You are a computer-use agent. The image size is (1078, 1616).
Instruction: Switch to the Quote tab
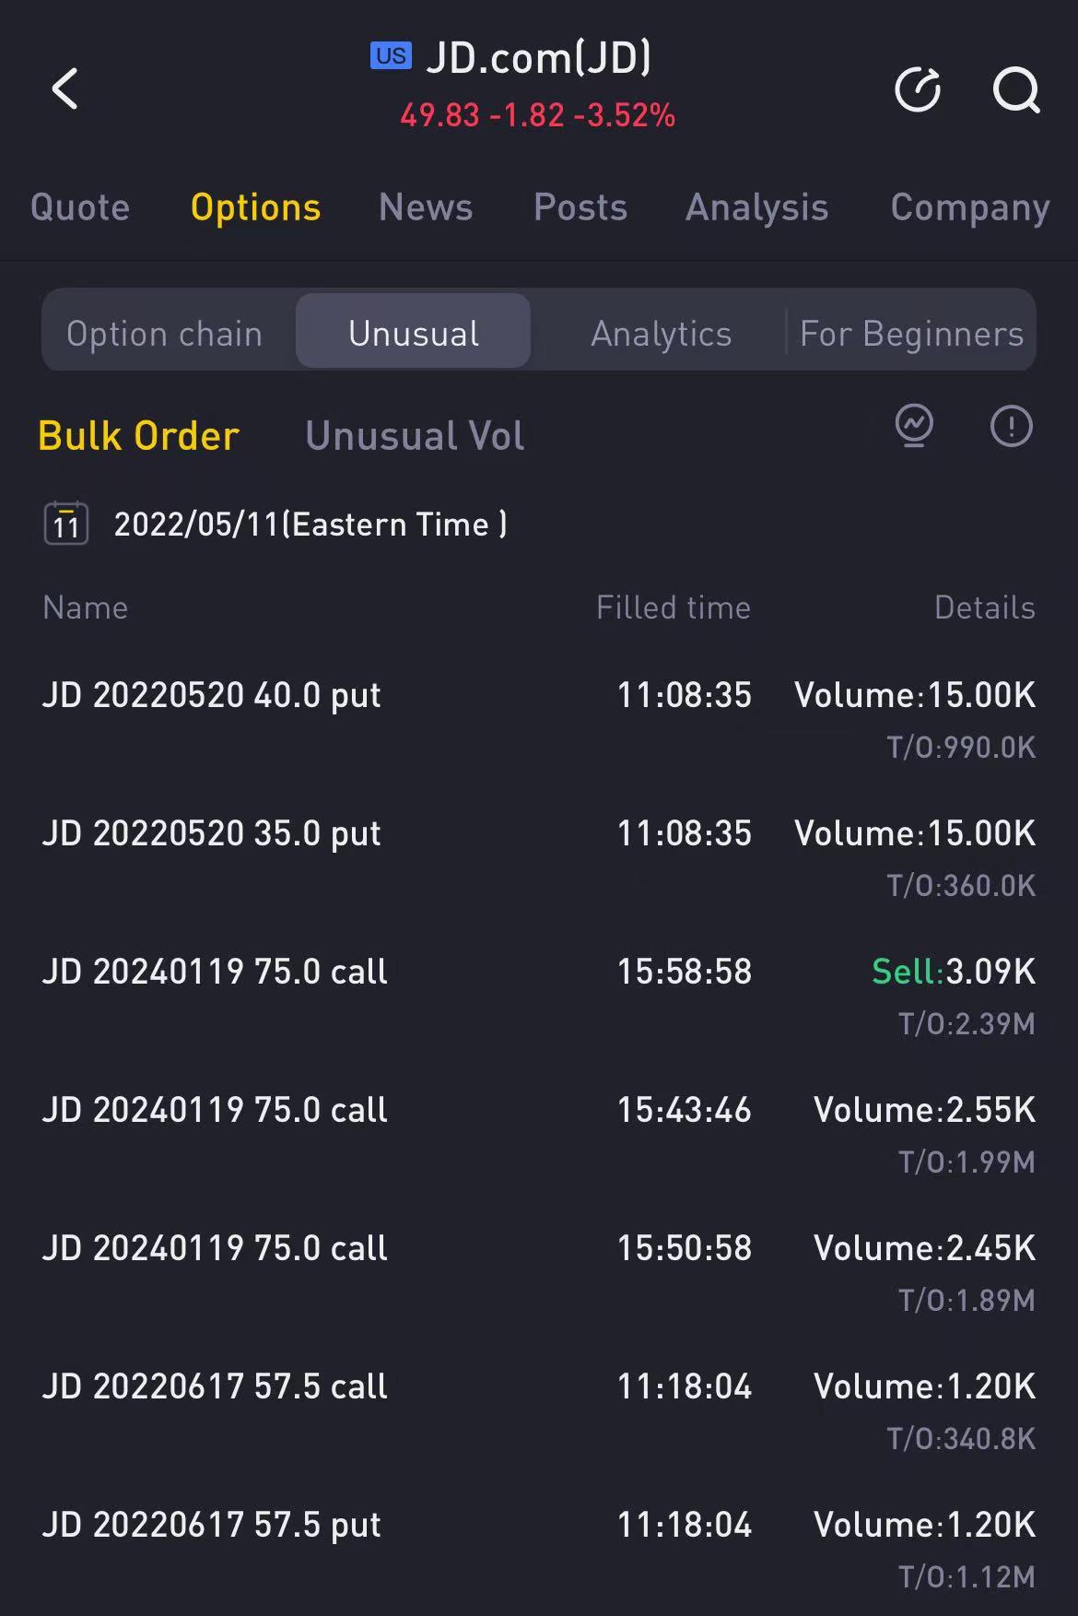click(80, 207)
